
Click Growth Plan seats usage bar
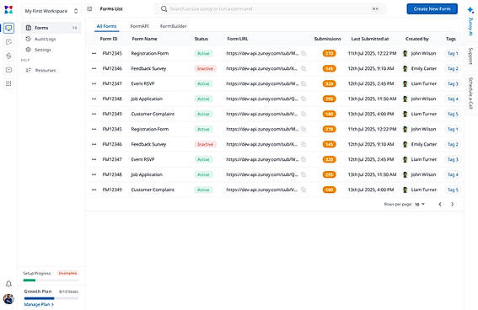click(51, 298)
